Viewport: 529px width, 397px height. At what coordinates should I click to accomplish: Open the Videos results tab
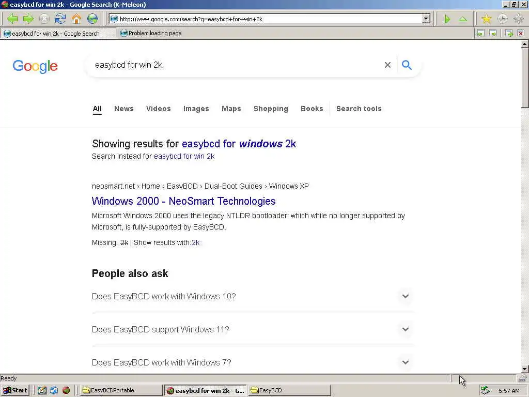(158, 109)
